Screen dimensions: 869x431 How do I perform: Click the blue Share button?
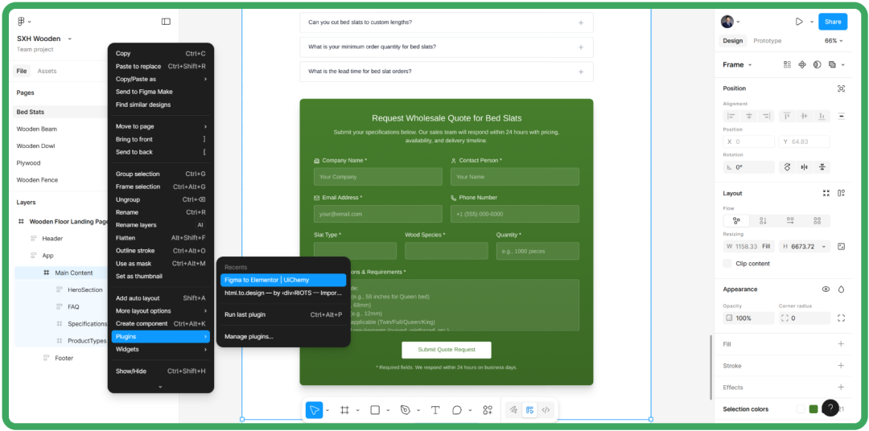point(832,22)
